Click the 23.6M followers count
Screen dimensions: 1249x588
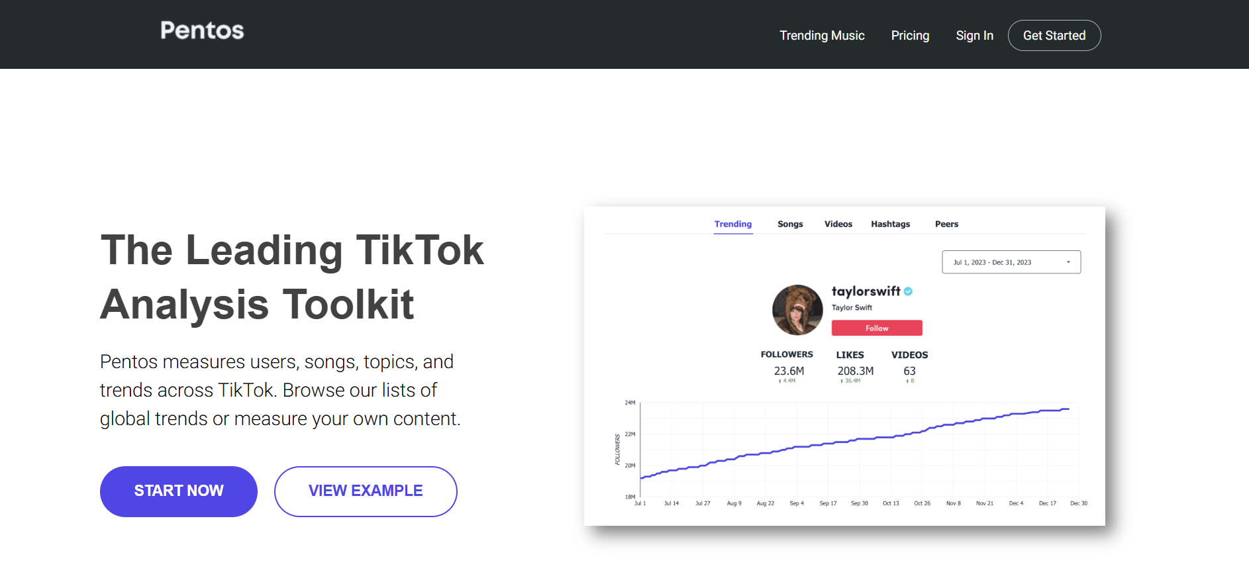pos(789,371)
